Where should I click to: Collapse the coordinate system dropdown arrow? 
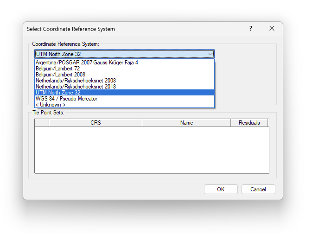[210, 54]
